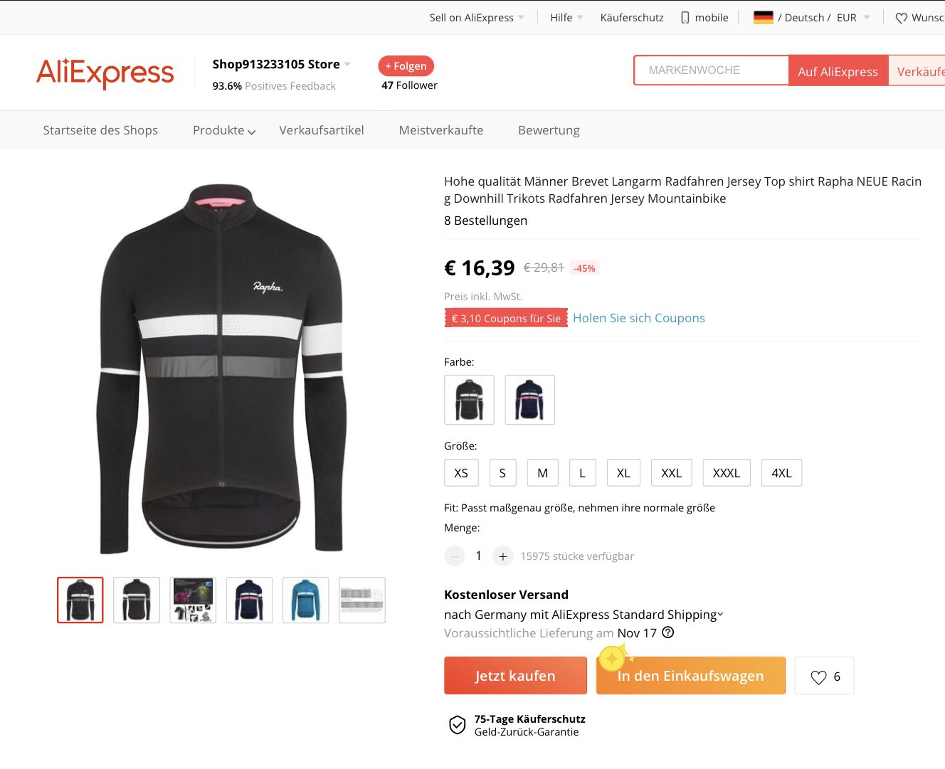Expand the Produkte dropdown menu
The width and height of the screenshot is (945, 769).
224,130
